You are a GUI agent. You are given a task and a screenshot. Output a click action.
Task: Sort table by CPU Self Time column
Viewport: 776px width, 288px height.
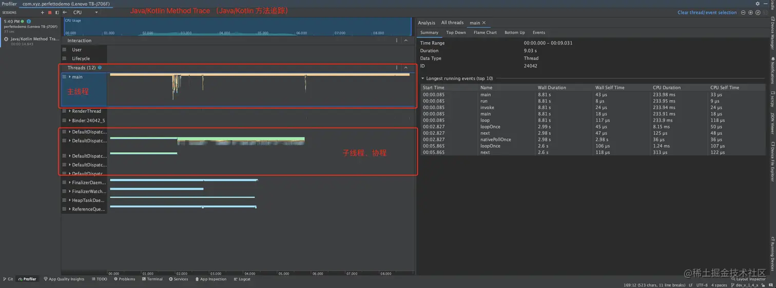pos(737,88)
